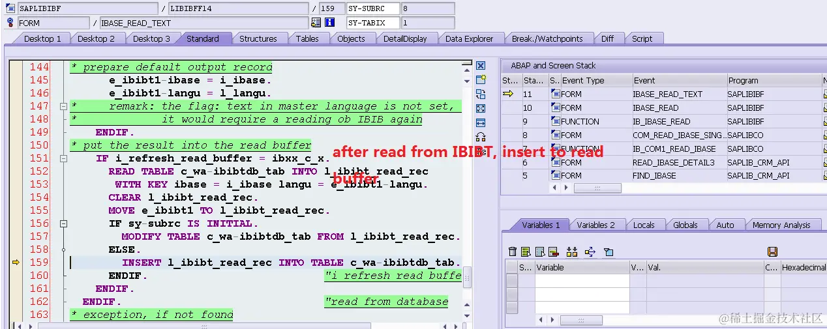Switch to the Desktop 2 tab
Screen dimensions: 827x329
click(x=96, y=38)
